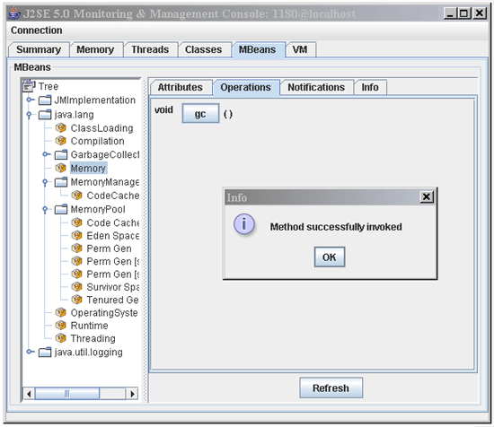The height and width of the screenshot is (427, 494).
Task: Click the Java cup title bar icon
Action: click(x=14, y=13)
